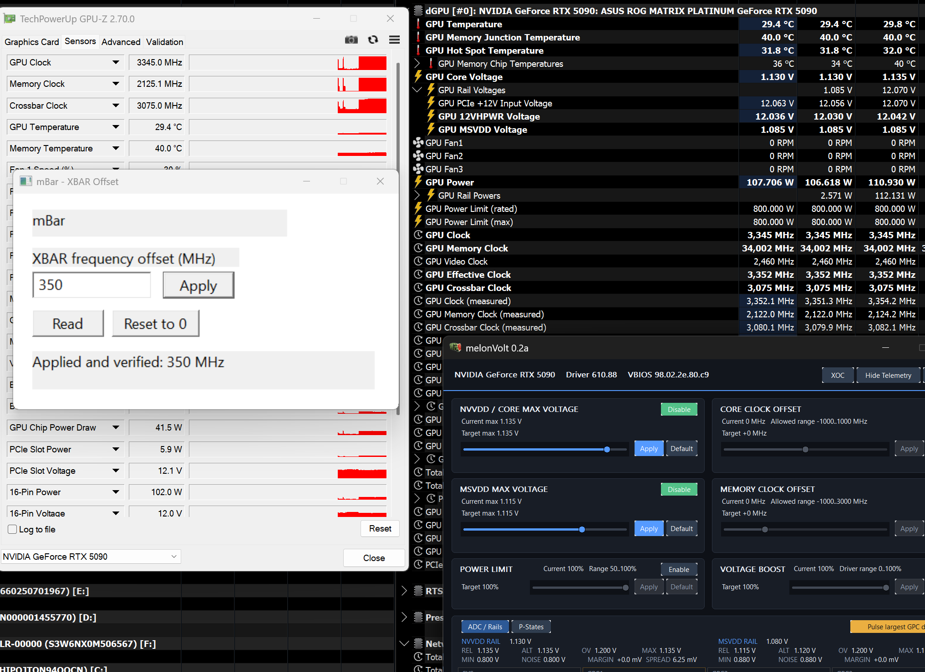Open the NVIDIA GeForce RTX 5090 device dropdown
925x672 pixels.
coord(91,557)
